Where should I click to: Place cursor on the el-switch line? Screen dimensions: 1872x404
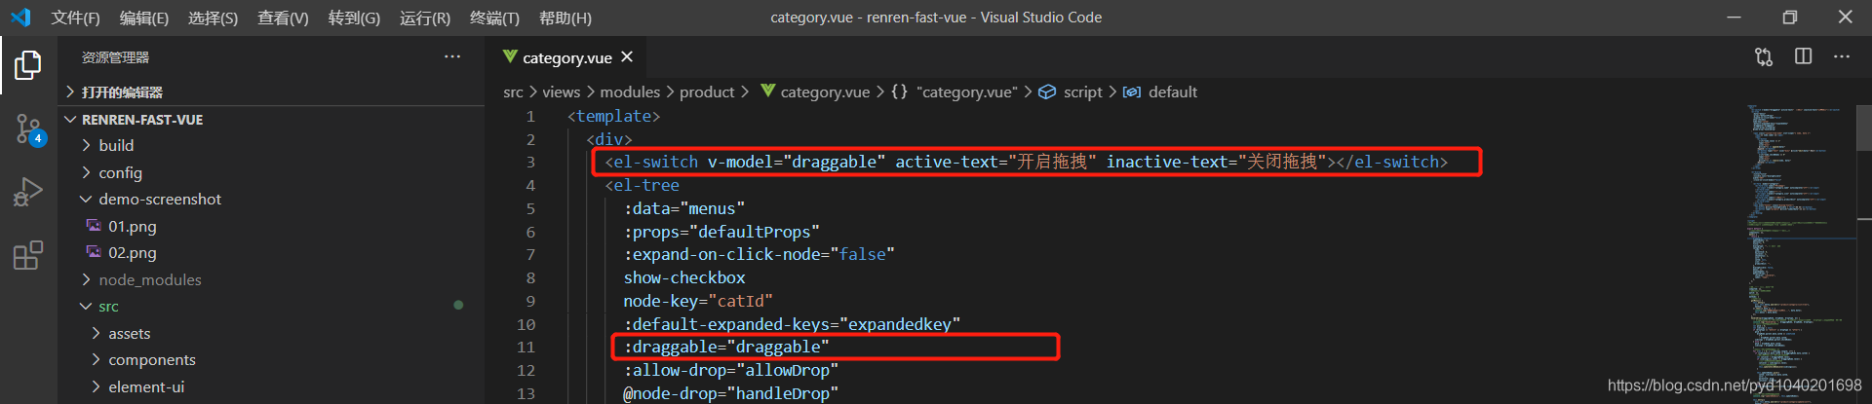[x=1027, y=162]
